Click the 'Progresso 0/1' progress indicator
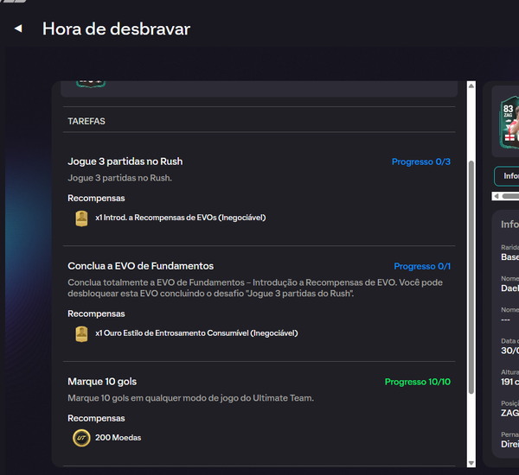The image size is (519, 475). tap(422, 266)
